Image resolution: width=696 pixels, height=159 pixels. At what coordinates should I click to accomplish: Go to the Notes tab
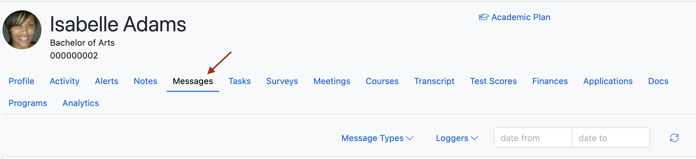coord(146,81)
